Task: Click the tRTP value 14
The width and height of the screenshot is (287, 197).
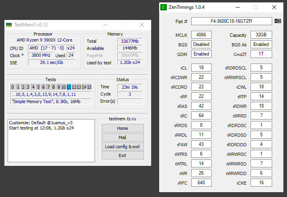Action: pos(261,96)
